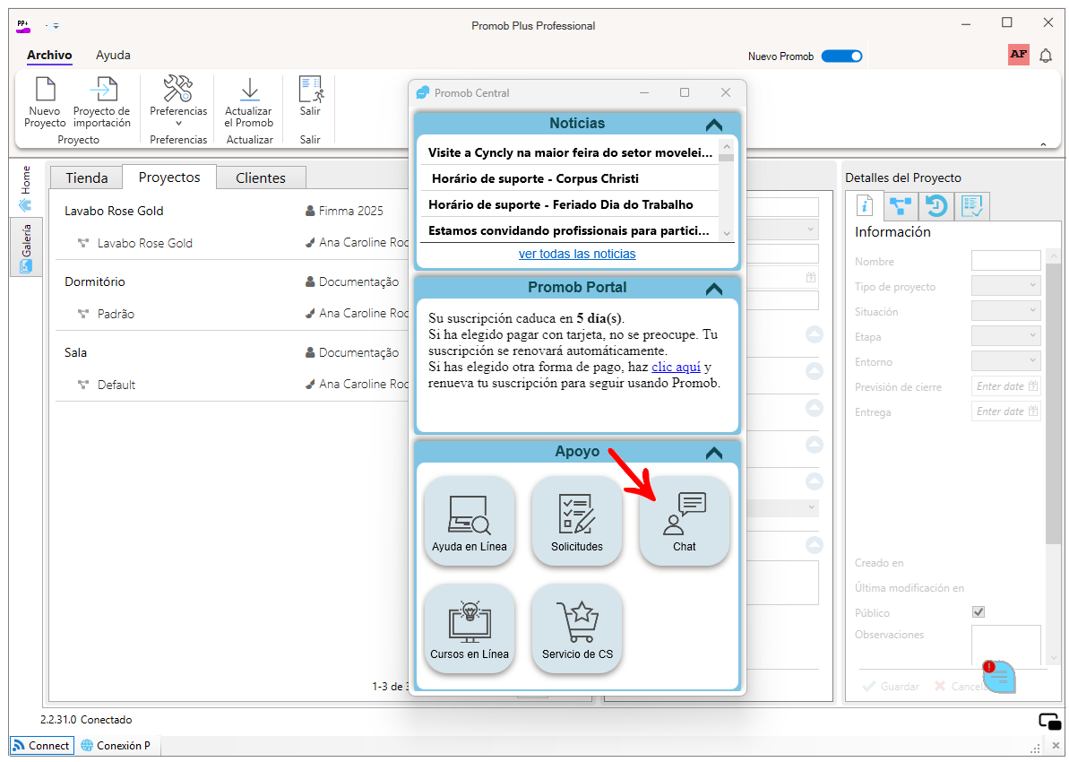Collapse the Promob Portal section
This screenshot has height=762, width=1069.
coord(713,289)
